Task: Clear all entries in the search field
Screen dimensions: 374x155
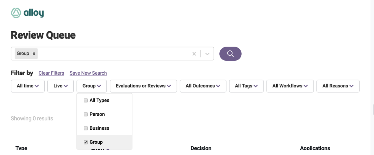Action: coord(194,54)
